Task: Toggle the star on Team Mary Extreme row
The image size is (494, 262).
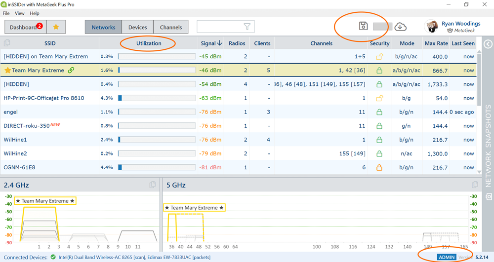Action: [7, 70]
